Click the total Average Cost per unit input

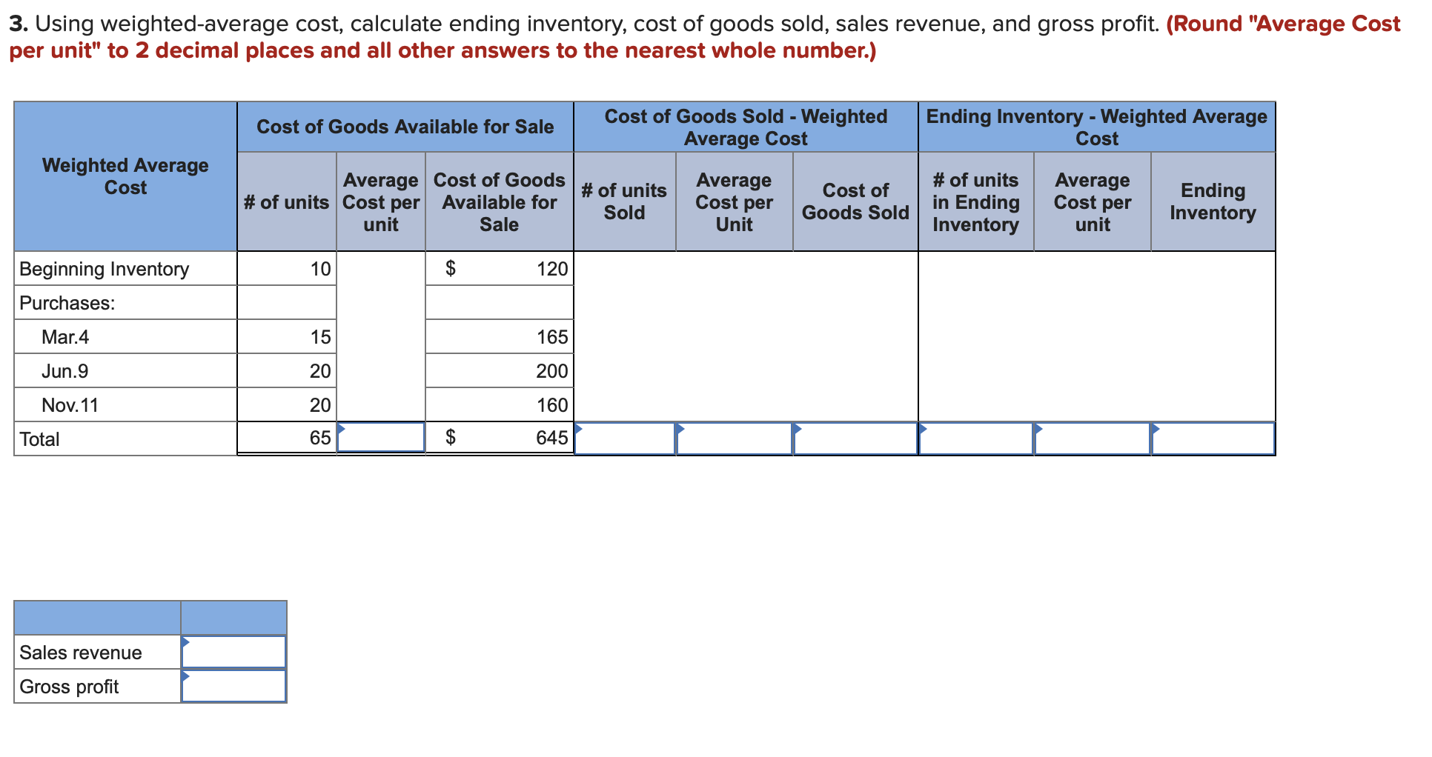[x=381, y=438]
